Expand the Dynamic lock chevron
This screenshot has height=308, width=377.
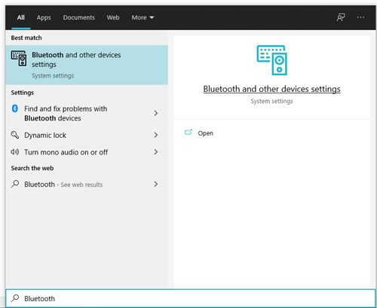(156, 135)
